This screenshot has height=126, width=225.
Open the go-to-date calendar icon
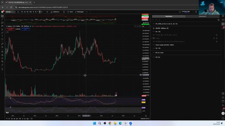[x=32, y=119]
